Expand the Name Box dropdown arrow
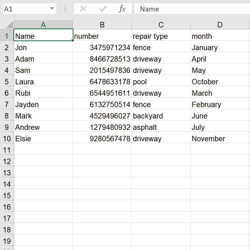Screen dimensions: 250x250 pyautogui.click(x=52, y=8)
